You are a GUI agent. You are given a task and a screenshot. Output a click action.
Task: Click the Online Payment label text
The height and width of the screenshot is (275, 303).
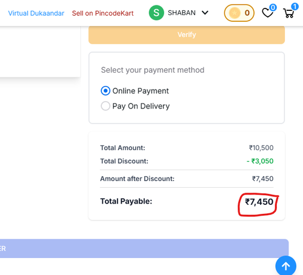point(141,91)
